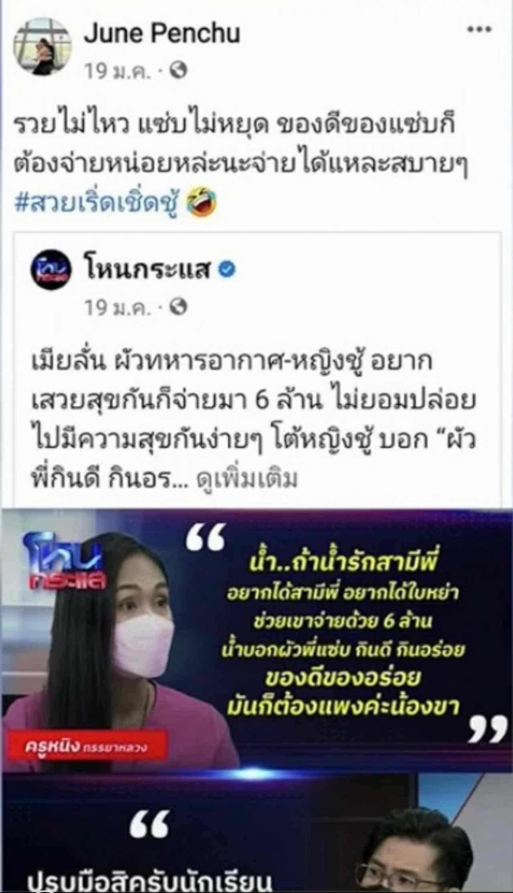Open the โหนกระแส page logo avatar
The image size is (513, 893).
click(50, 271)
